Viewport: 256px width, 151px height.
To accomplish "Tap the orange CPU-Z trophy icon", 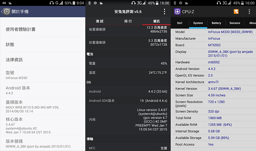I will coord(236,11).
